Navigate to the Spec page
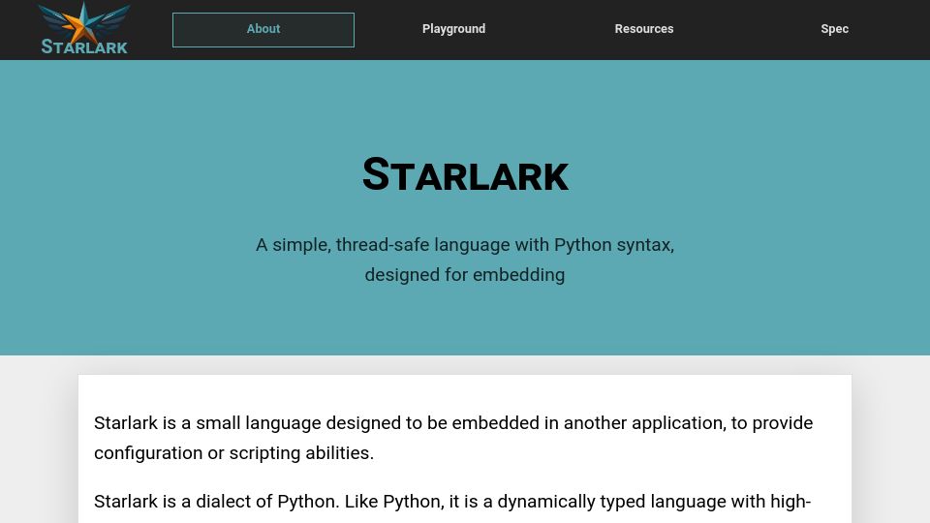Viewport: 930px width, 523px height. (834, 29)
